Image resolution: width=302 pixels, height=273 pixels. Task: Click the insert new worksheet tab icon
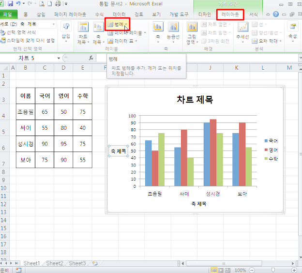point(95,263)
